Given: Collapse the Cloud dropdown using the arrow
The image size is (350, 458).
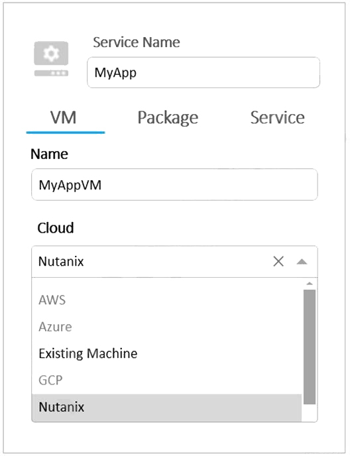Looking at the screenshot, I should pos(302,261).
